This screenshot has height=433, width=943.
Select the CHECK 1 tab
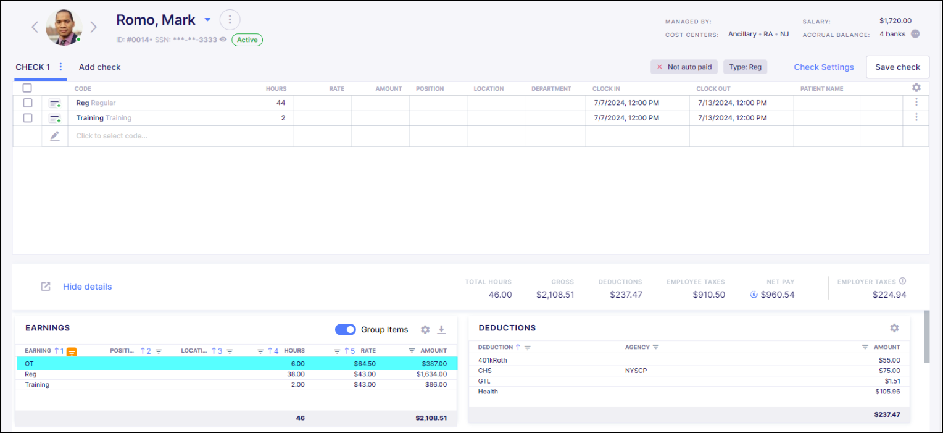(33, 67)
